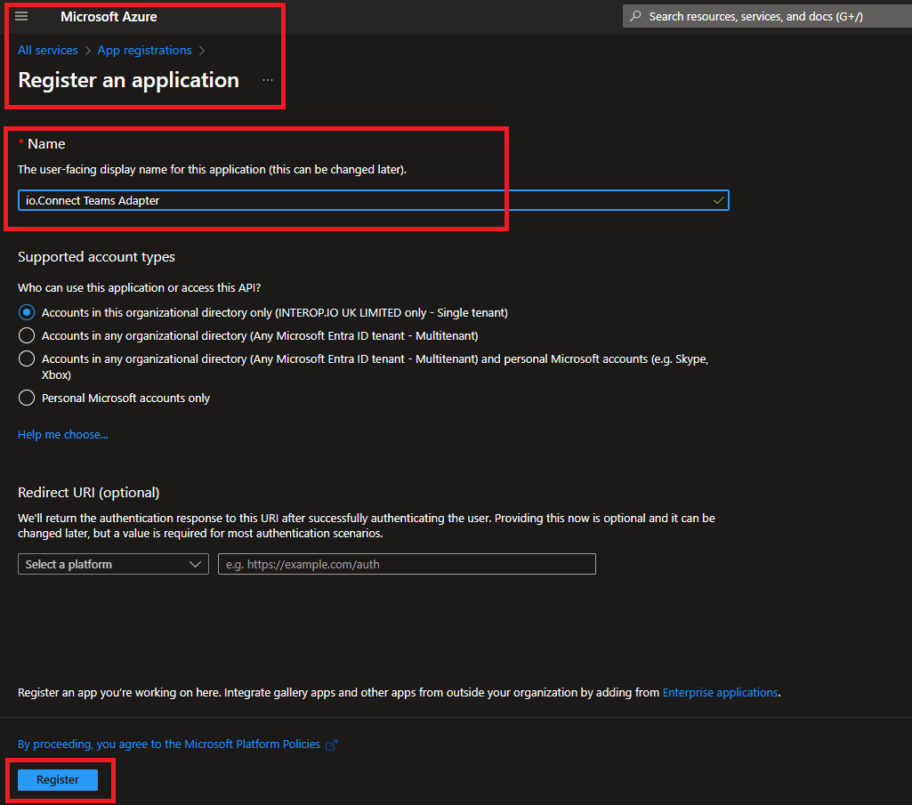Click the Microsoft Azure home title
Viewport: 912px width, 805px height.
pyautogui.click(x=109, y=17)
